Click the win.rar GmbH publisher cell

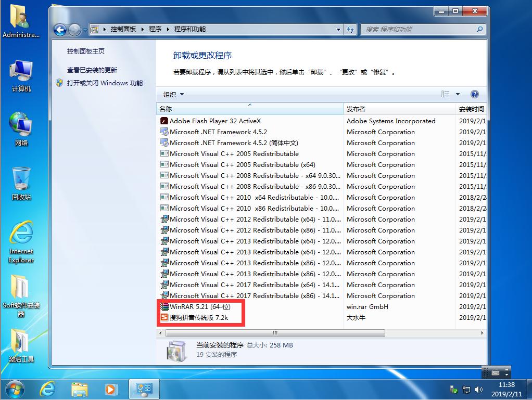[368, 307]
